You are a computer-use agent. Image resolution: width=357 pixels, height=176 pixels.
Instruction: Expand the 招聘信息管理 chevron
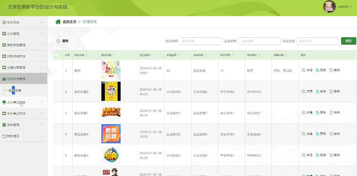42,56
